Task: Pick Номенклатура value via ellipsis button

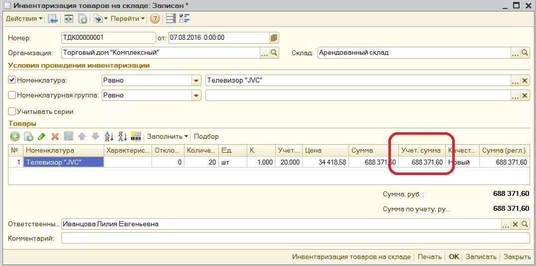Action: pyautogui.click(x=515, y=81)
